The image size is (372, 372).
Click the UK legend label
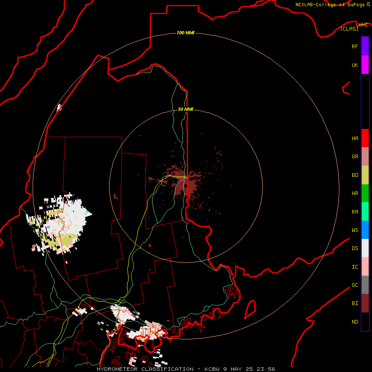click(x=355, y=65)
